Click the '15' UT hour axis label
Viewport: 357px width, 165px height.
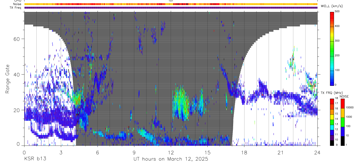(207, 152)
